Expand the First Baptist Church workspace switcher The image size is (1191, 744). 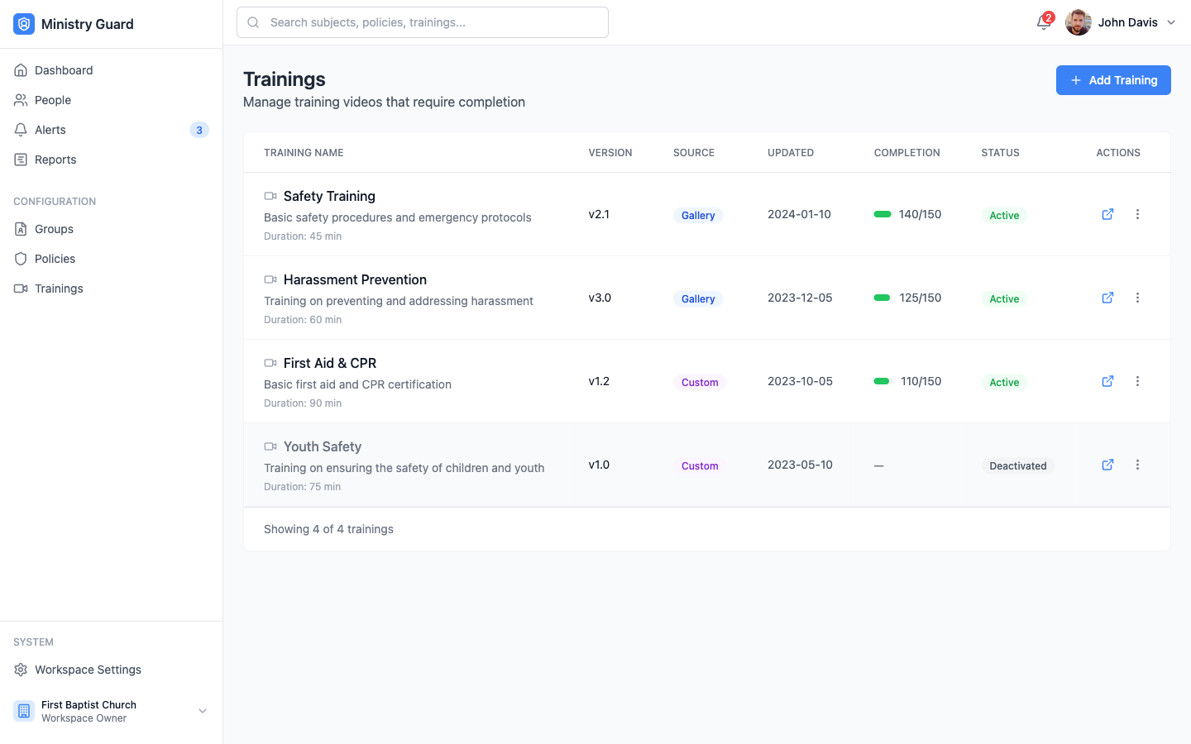pos(202,710)
